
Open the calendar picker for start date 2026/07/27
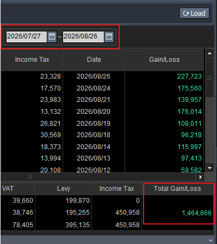(52, 37)
